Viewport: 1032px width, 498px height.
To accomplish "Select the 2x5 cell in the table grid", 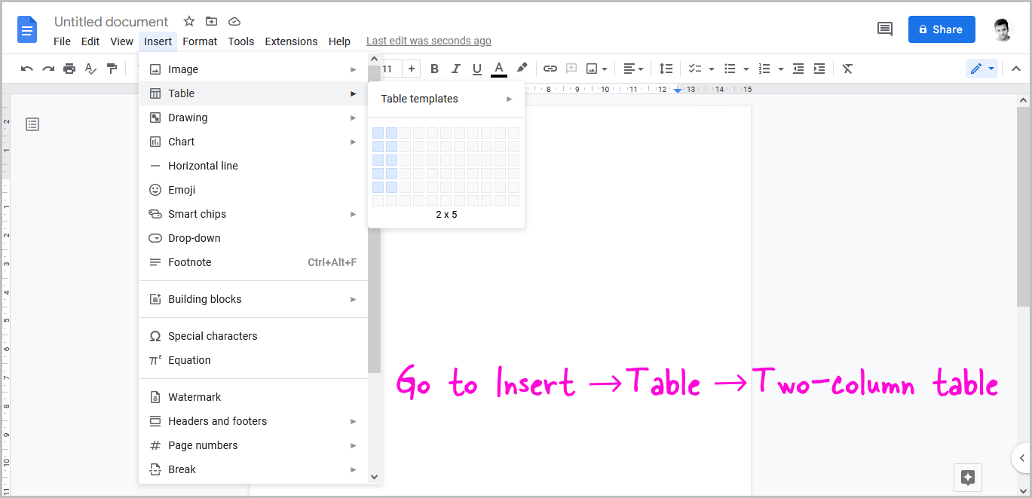I will (x=391, y=187).
